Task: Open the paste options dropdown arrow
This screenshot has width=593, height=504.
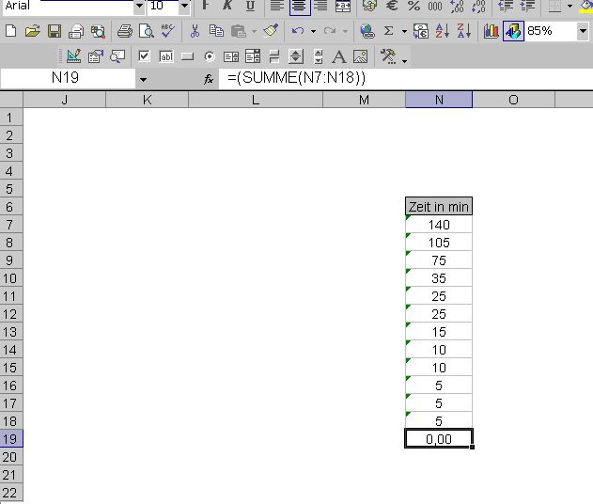Action: pos(254,31)
